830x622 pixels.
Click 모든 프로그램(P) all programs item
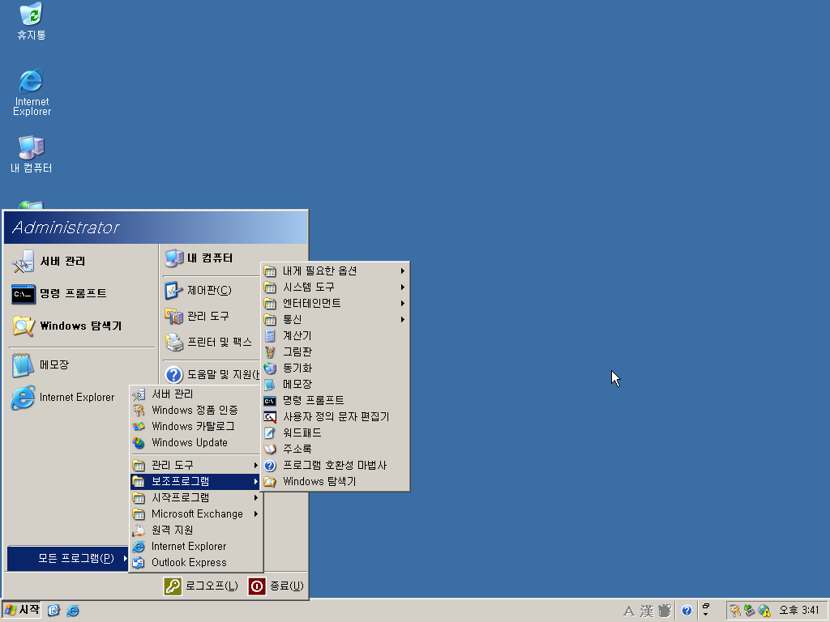click(68, 559)
